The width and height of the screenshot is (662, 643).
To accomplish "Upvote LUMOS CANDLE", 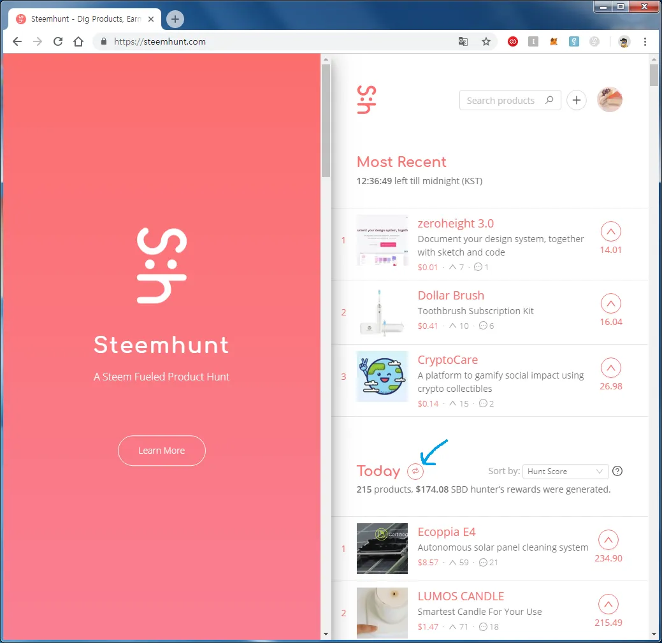I will [608, 604].
